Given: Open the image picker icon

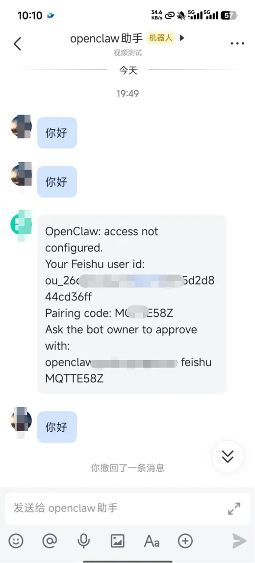Looking at the screenshot, I should 117,541.
